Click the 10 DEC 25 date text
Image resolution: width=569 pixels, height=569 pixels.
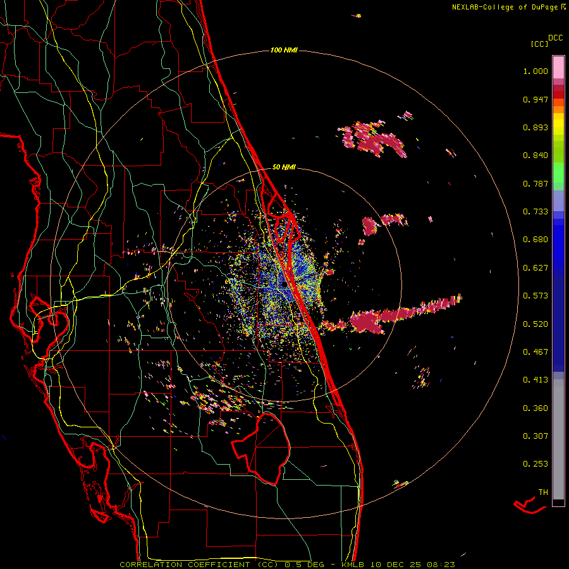(396, 565)
